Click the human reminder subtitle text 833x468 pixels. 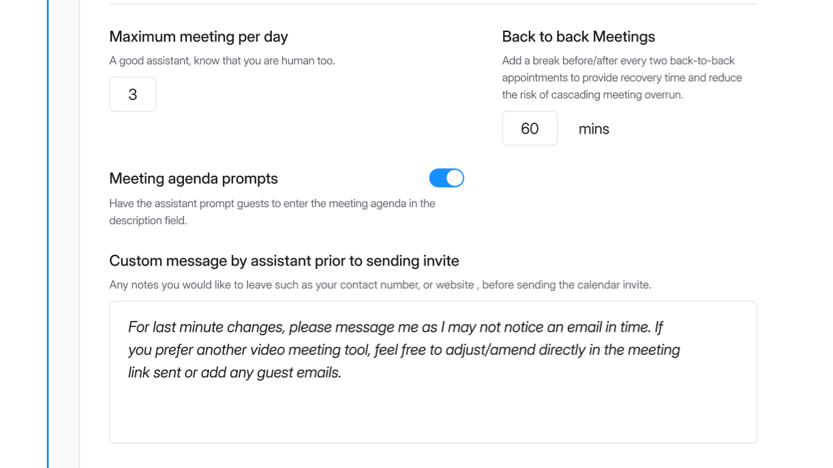click(222, 60)
